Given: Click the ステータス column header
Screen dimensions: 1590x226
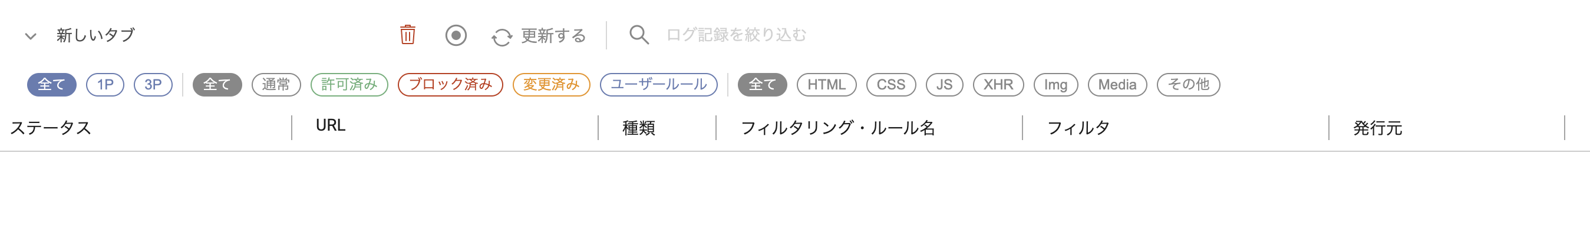Looking at the screenshot, I should point(51,128).
